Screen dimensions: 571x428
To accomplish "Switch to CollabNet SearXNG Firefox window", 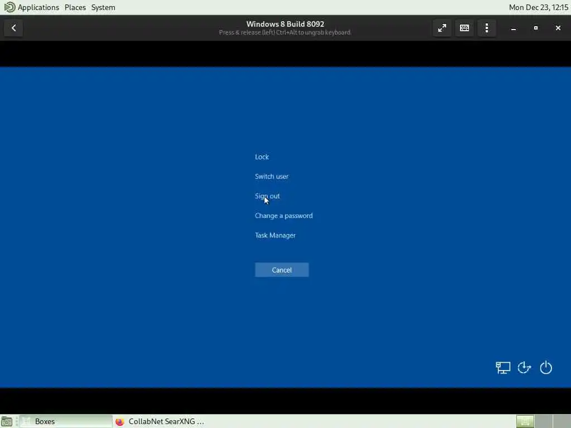I will coord(159,421).
